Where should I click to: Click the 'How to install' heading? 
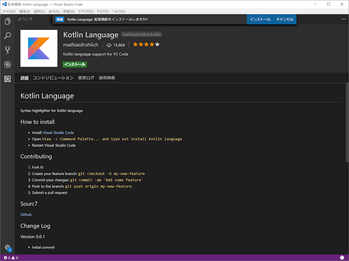[x=38, y=122]
